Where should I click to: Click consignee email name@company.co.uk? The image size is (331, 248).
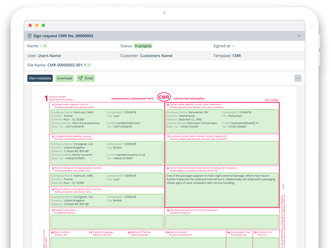pos(131,155)
